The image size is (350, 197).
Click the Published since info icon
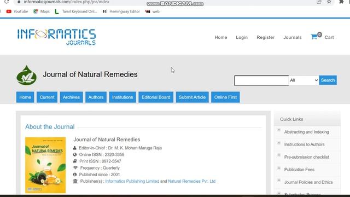pos(75,175)
